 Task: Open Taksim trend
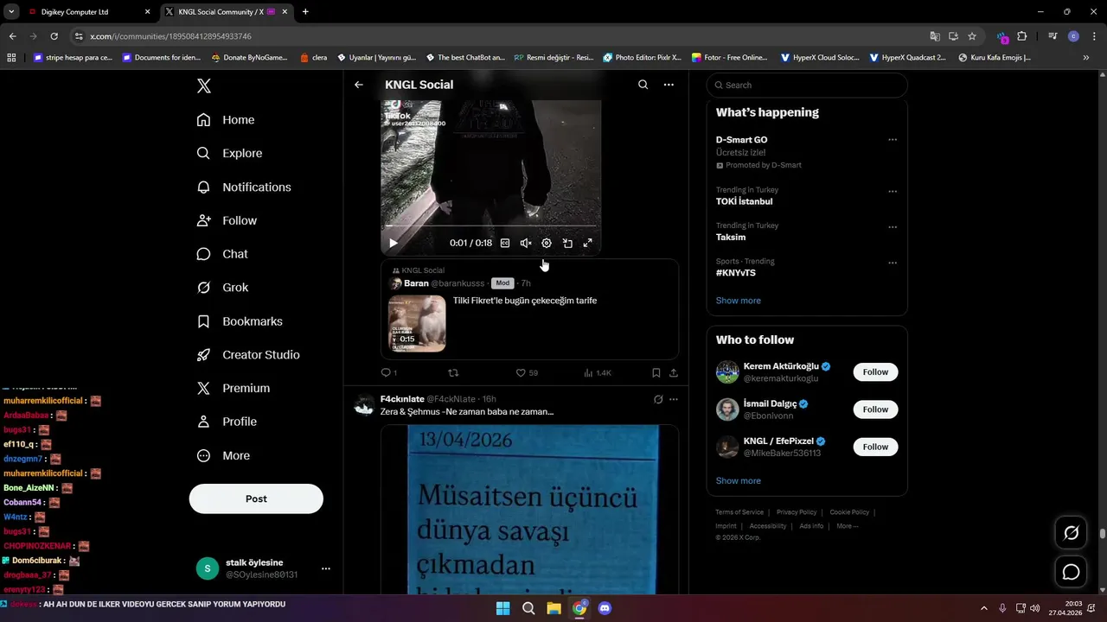[731, 237]
